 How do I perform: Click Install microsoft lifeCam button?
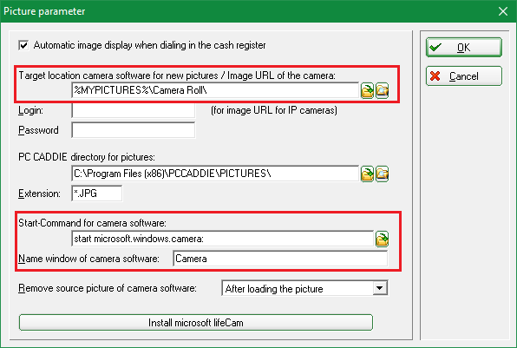tap(196, 322)
